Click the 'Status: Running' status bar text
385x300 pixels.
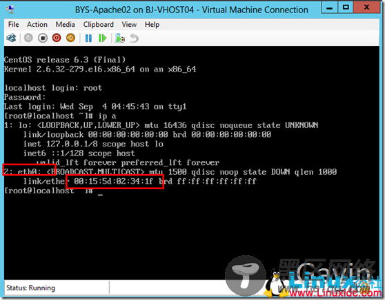[30, 288]
